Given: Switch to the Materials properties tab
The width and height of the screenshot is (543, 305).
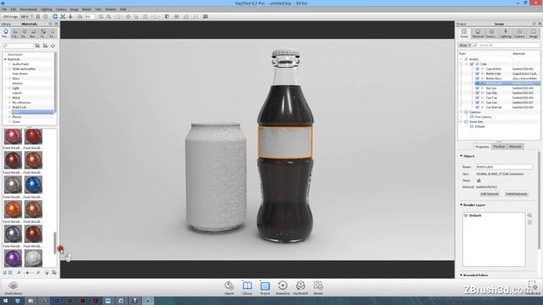Looking at the screenshot, I should click(515, 147).
